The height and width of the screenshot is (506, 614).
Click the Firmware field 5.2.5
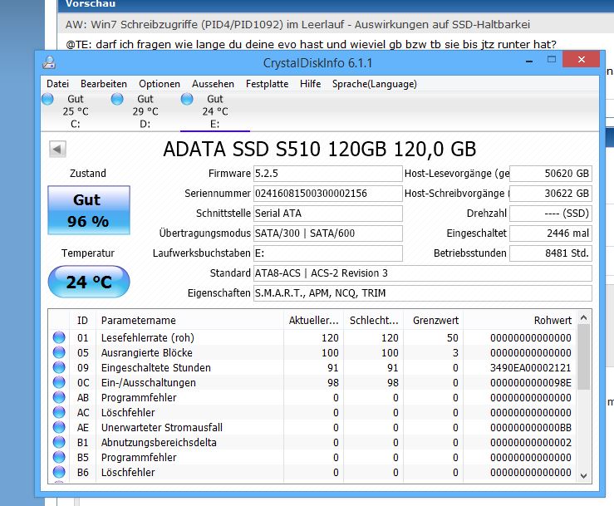coord(327,174)
